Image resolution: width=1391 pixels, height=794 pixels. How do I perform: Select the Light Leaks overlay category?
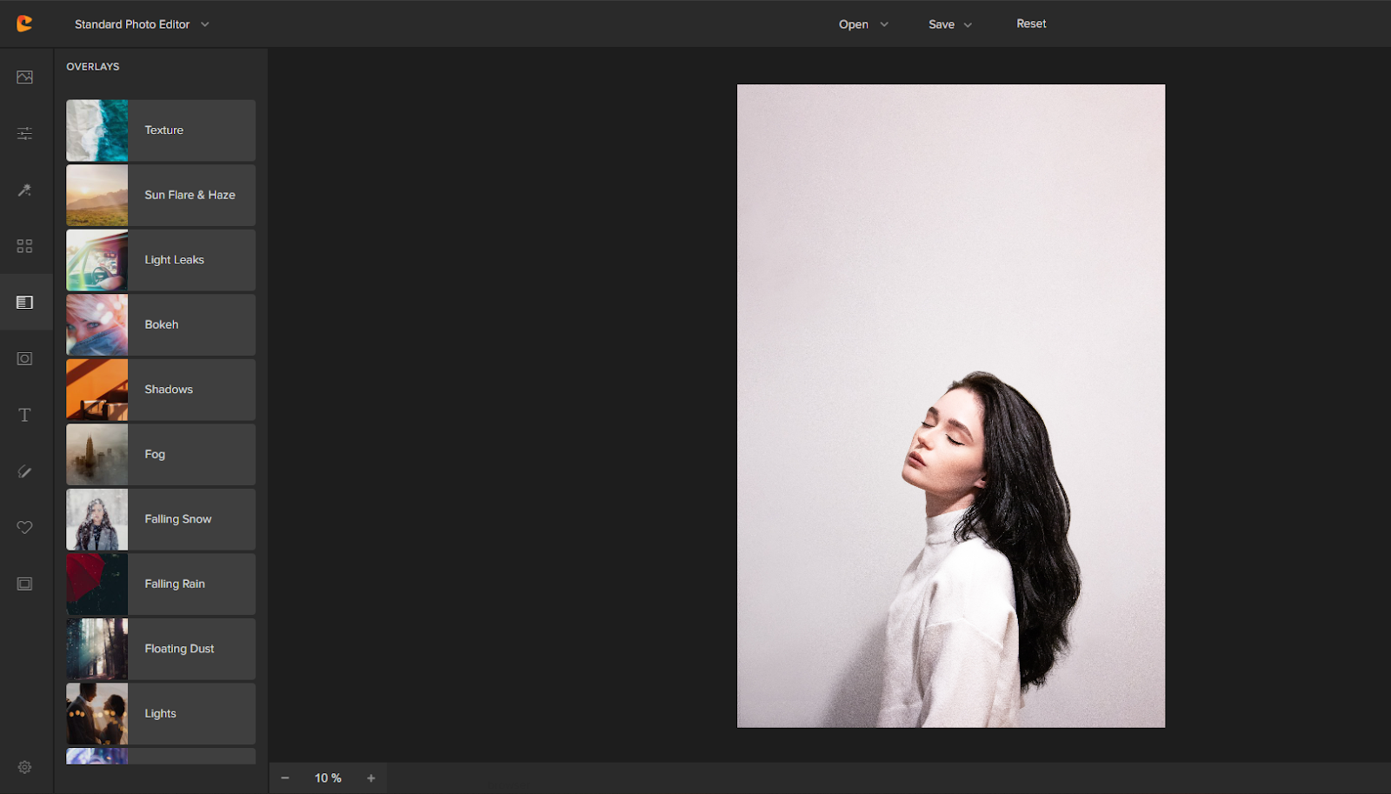coord(161,260)
